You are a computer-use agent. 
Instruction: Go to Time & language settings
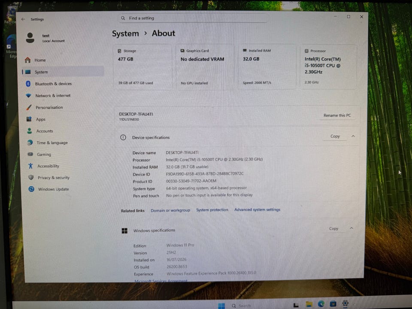(x=48, y=142)
